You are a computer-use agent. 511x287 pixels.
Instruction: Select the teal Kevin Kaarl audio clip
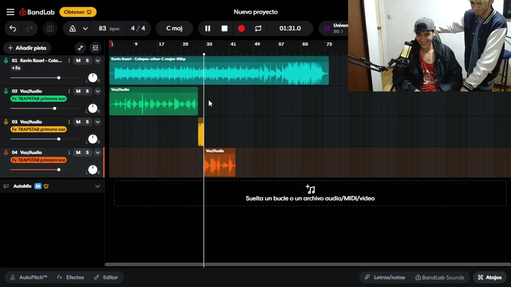point(219,71)
